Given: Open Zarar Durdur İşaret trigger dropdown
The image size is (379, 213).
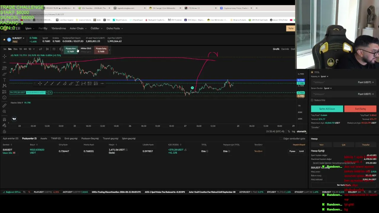Looking at the screenshot, I should point(328,88).
